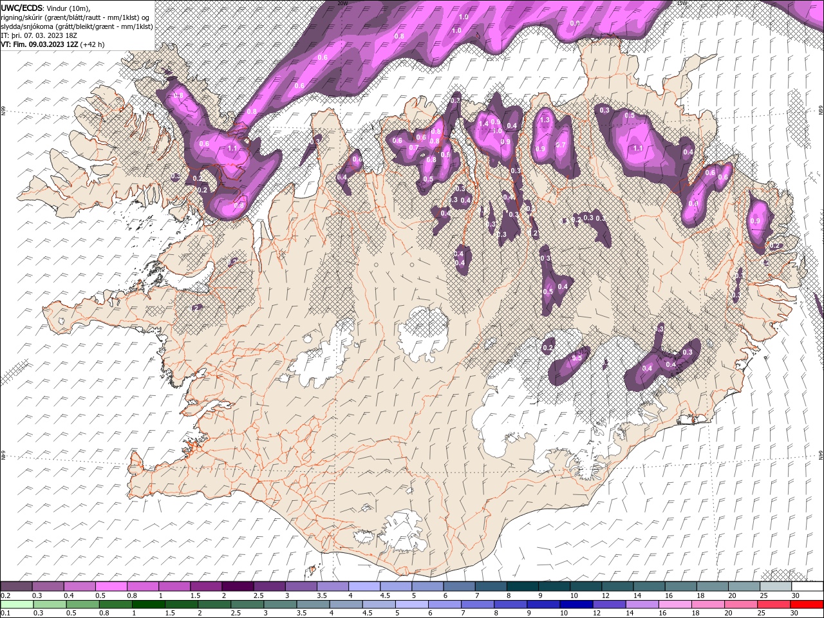
Task: Pick the upper-row swatch labeled 0.5
Action: click(x=111, y=586)
